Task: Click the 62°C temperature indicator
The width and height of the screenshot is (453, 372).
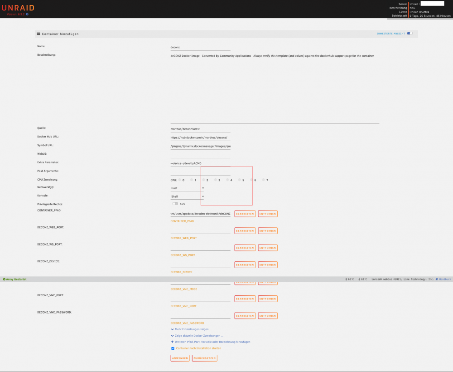Action: pyautogui.click(x=350, y=279)
